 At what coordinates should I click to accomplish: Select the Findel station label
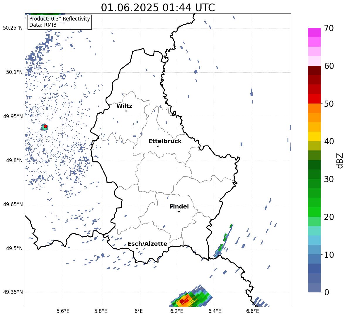tap(179, 206)
